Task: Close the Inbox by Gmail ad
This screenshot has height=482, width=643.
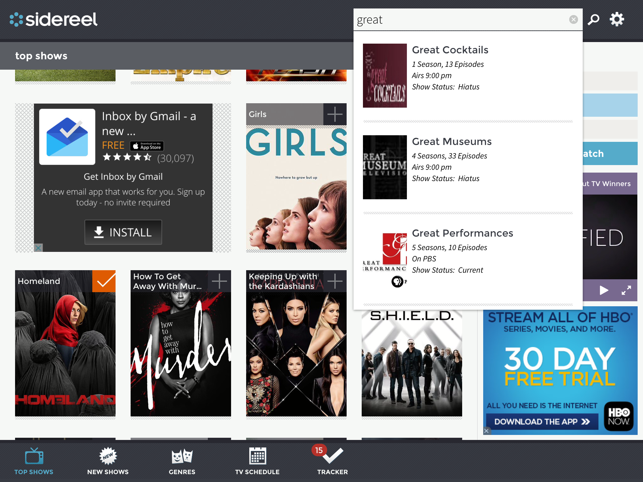Action: click(x=38, y=248)
